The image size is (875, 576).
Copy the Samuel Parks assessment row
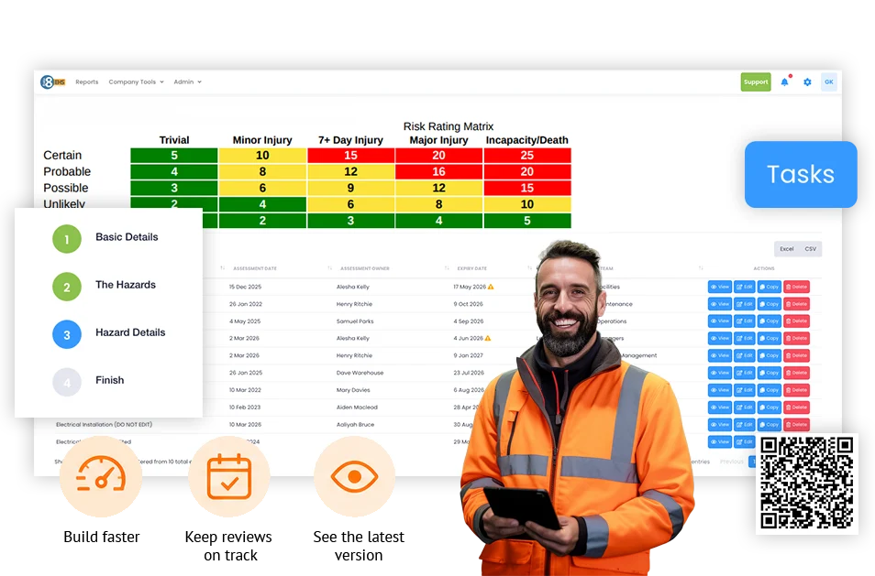(x=769, y=321)
